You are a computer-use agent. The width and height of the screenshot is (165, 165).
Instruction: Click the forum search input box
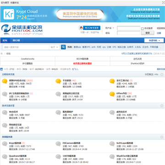pyautogui.click(x=26, y=47)
